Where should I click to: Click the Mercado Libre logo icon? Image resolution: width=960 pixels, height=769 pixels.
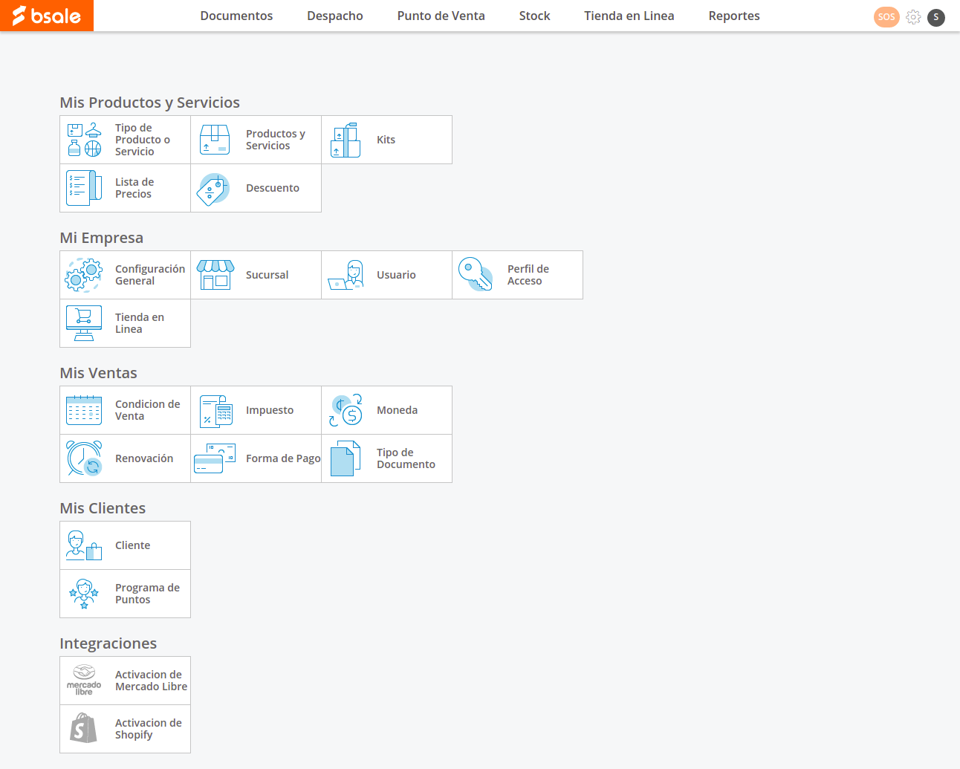(x=84, y=681)
